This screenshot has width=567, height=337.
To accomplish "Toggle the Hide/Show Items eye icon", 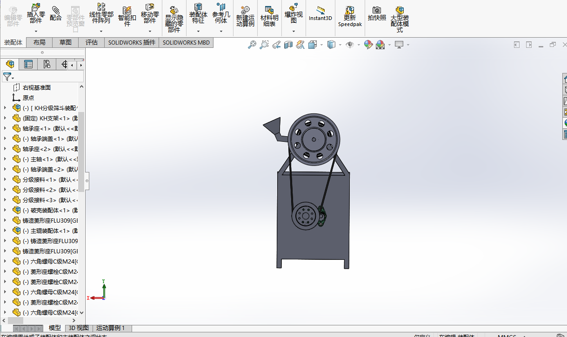I will click(x=350, y=45).
